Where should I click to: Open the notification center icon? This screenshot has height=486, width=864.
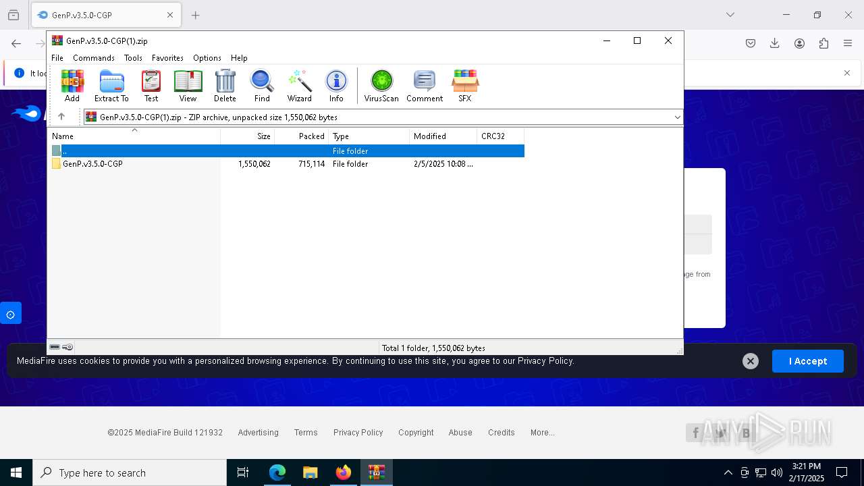842,473
